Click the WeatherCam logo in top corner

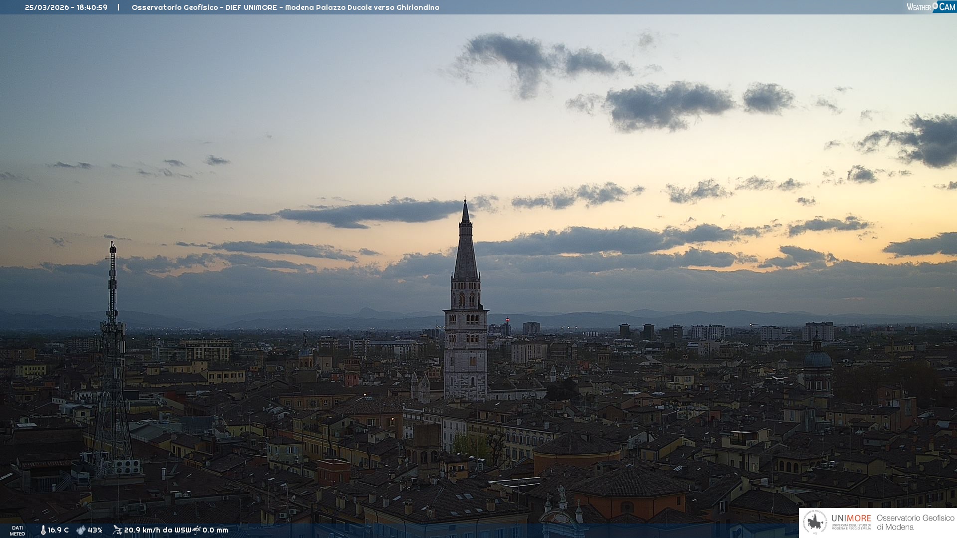(931, 6)
